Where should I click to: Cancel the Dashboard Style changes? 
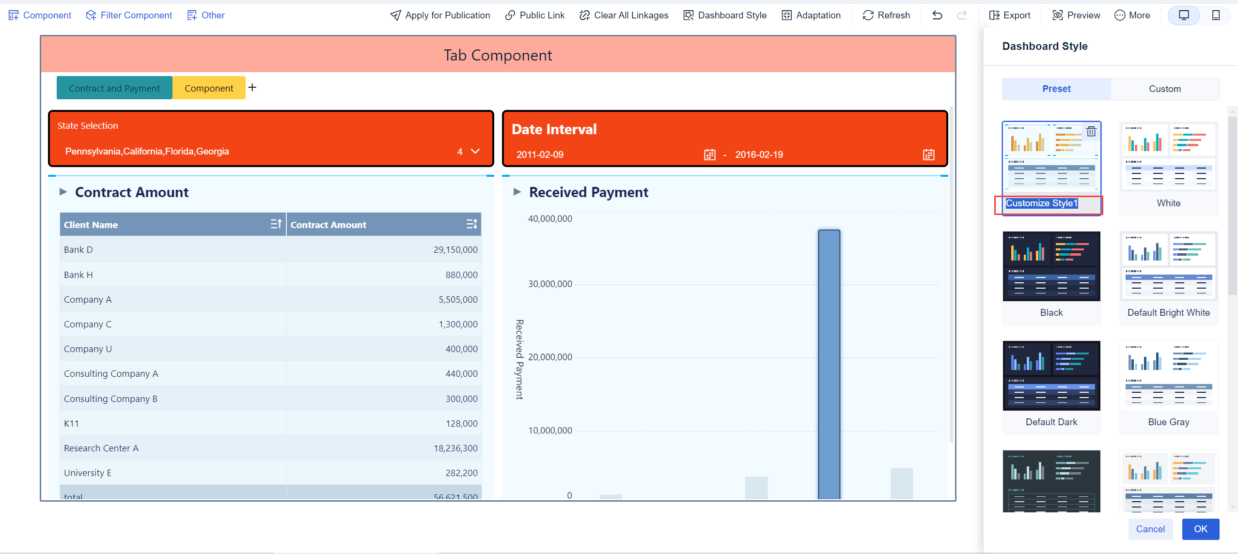(x=1150, y=529)
